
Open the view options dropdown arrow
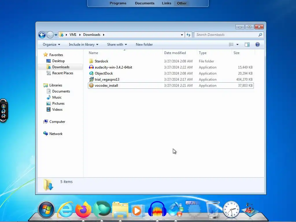pyautogui.click(x=238, y=45)
